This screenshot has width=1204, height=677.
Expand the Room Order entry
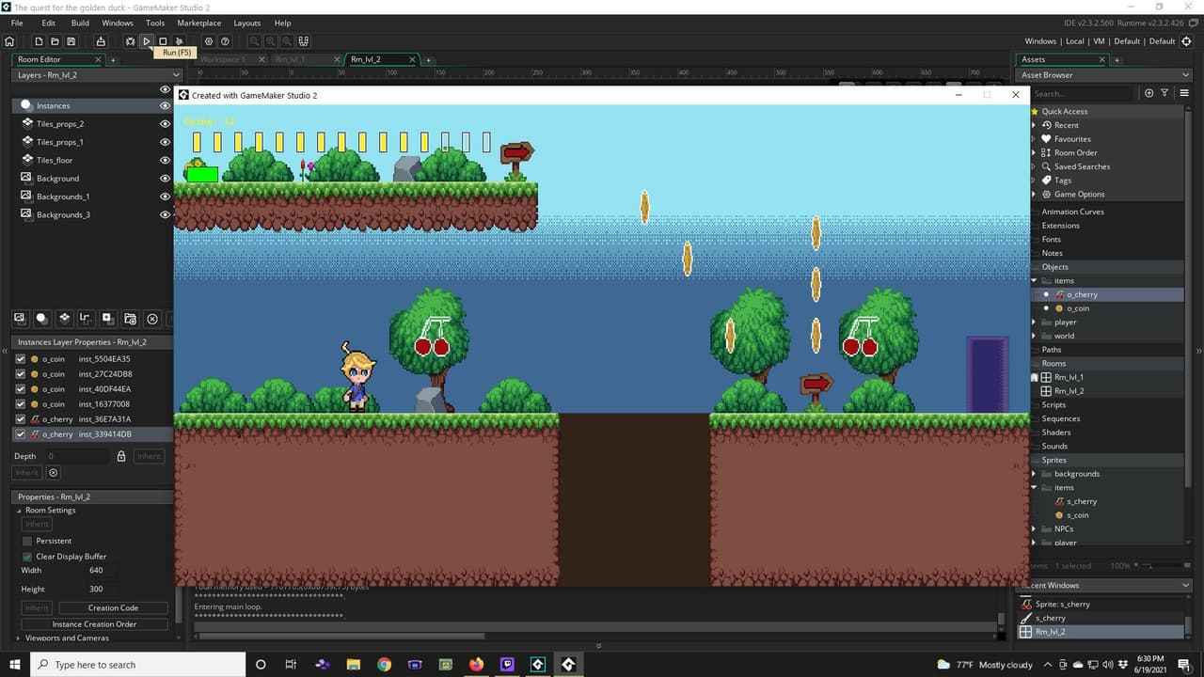pos(1034,152)
